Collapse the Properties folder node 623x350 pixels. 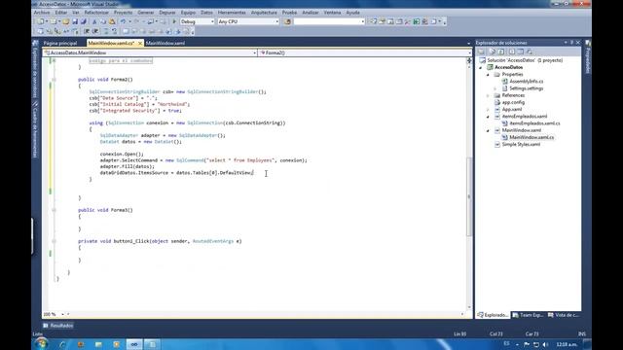click(x=489, y=75)
